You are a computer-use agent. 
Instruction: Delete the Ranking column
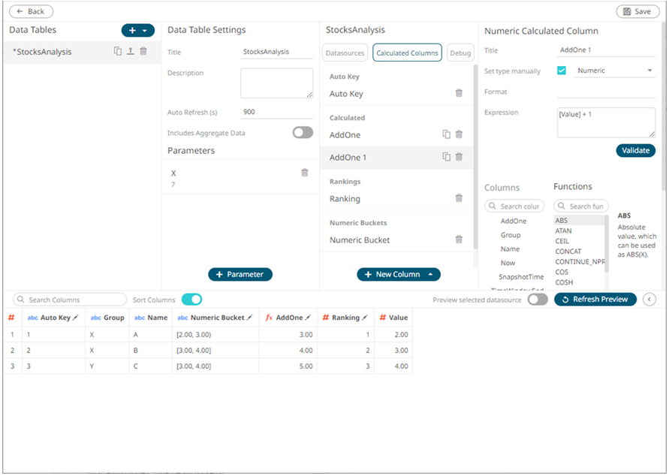tap(458, 198)
